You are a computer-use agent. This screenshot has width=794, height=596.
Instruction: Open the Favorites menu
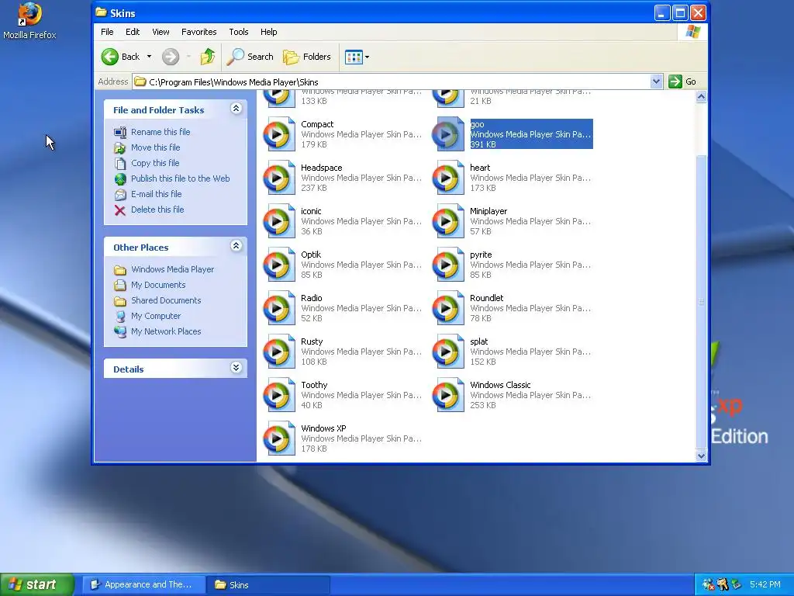pyautogui.click(x=199, y=32)
